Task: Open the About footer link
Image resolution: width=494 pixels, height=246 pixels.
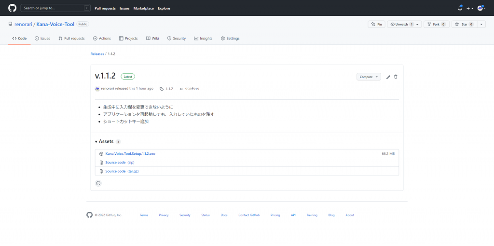Action: pyautogui.click(x=350, y=215)
